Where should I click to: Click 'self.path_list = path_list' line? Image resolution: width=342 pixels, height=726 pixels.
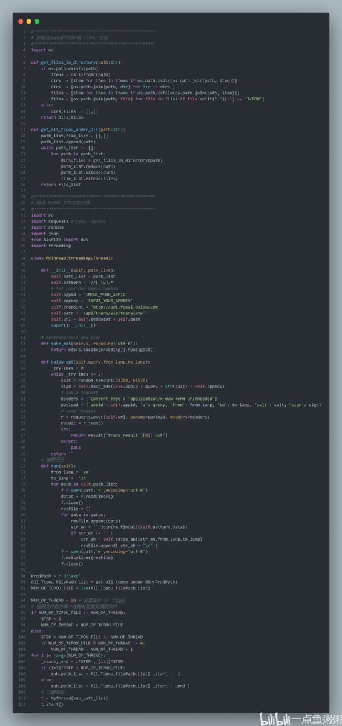83,276
